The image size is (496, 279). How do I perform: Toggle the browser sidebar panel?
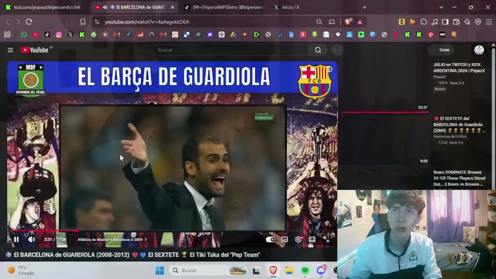coord(446,22)
